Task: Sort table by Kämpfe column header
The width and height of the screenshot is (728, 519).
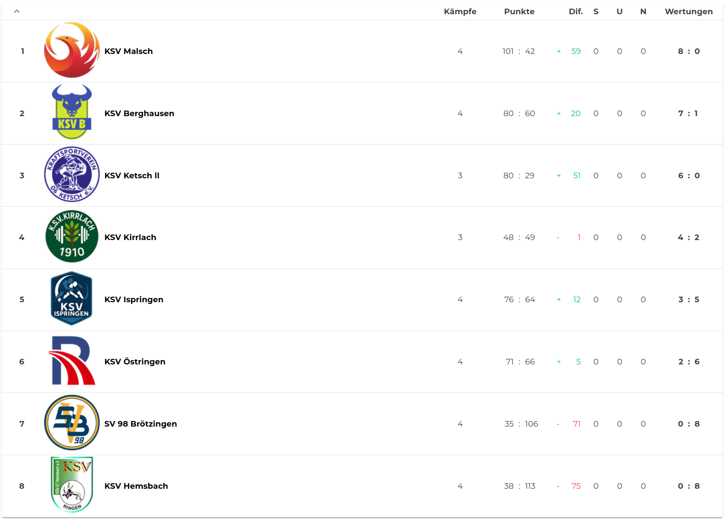Action: [x=460, y=12]
